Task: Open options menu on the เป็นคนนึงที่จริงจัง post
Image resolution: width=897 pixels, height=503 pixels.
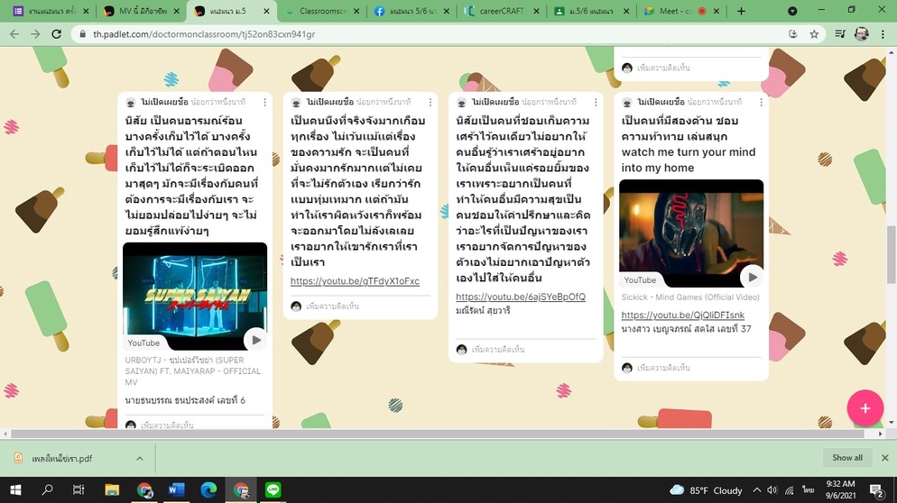Action: [x=430, y=103]
